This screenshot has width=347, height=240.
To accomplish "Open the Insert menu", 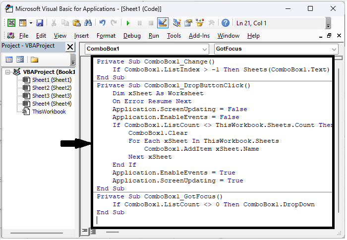I will click(81, 36).
